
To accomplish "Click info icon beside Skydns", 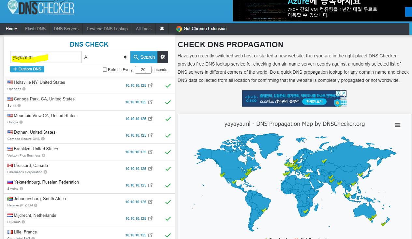I will [21, 189].
